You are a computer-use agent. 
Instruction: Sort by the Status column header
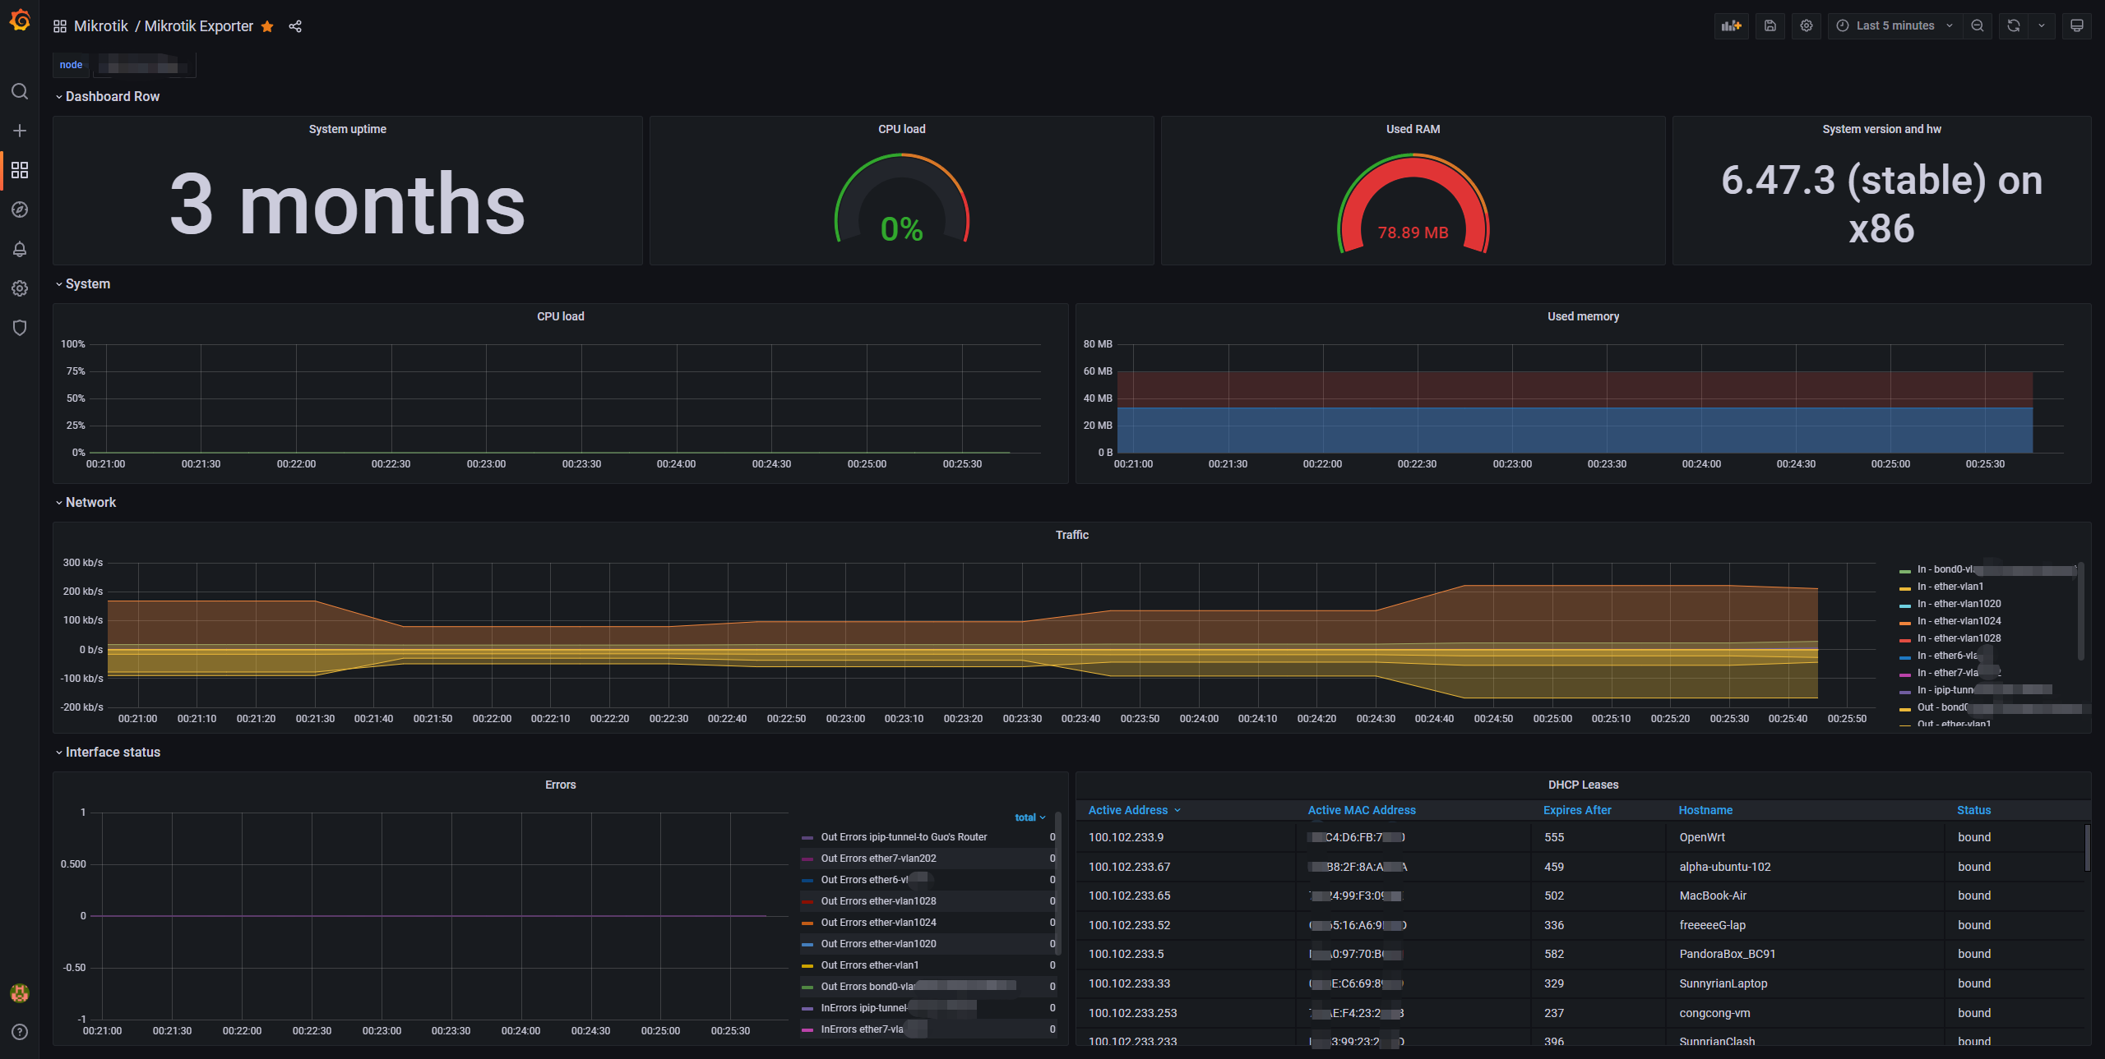click(x=1973, y=810)
